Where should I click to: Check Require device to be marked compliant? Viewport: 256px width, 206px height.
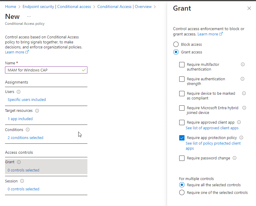pyautogui.click(x=182, y=94)
